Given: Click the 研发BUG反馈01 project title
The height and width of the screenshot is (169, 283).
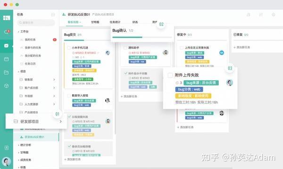Looking at the screenshot, I should 79,15.
